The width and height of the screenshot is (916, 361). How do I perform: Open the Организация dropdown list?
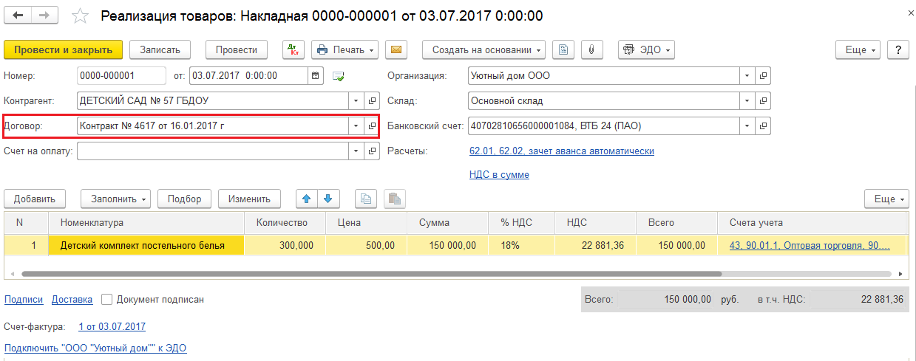(x=747, y=76)
